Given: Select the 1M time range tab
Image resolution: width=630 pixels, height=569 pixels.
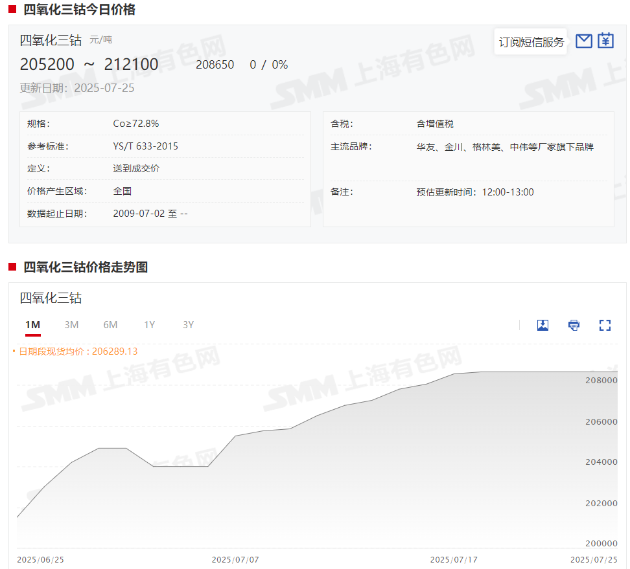Looking at the screenshot, I should (32, 325).
